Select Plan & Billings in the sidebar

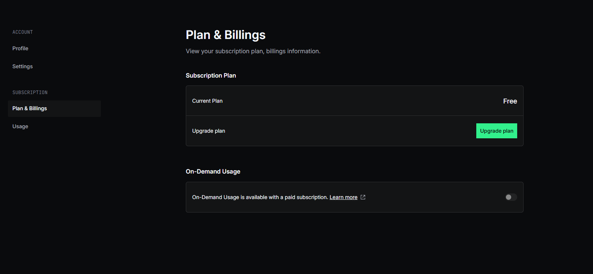(x=30, y=108)
